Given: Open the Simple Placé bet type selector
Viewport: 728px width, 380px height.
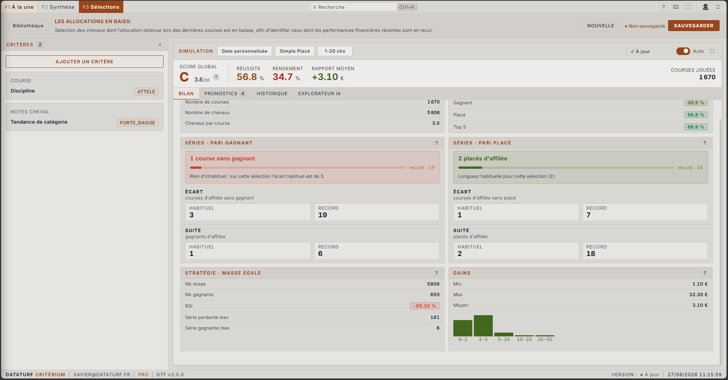Looking at the screenshot, I should point(295,51).
